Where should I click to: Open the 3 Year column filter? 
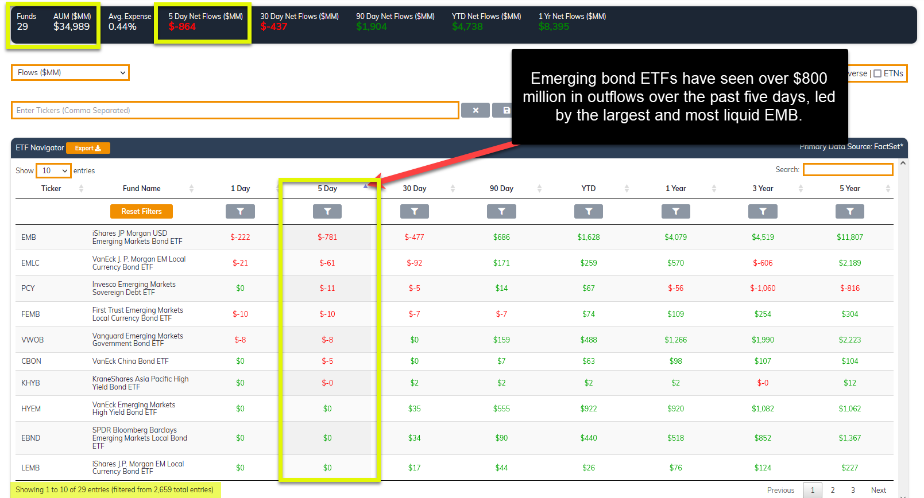coord(763,212)
